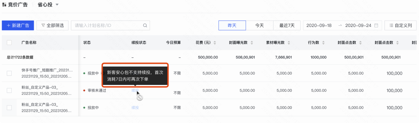Open the 省心投 dropdown arrow

[x=57, y=5]
